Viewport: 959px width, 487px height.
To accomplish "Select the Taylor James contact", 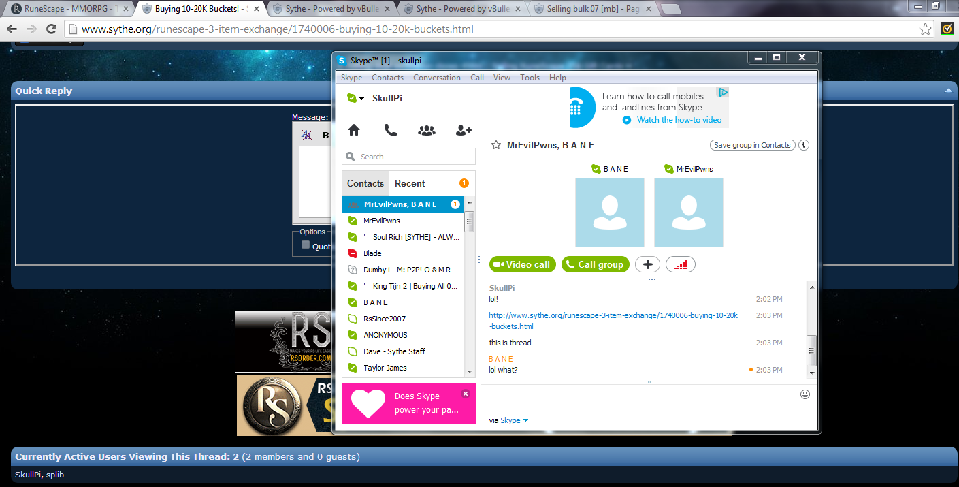I will pos(403,368).
